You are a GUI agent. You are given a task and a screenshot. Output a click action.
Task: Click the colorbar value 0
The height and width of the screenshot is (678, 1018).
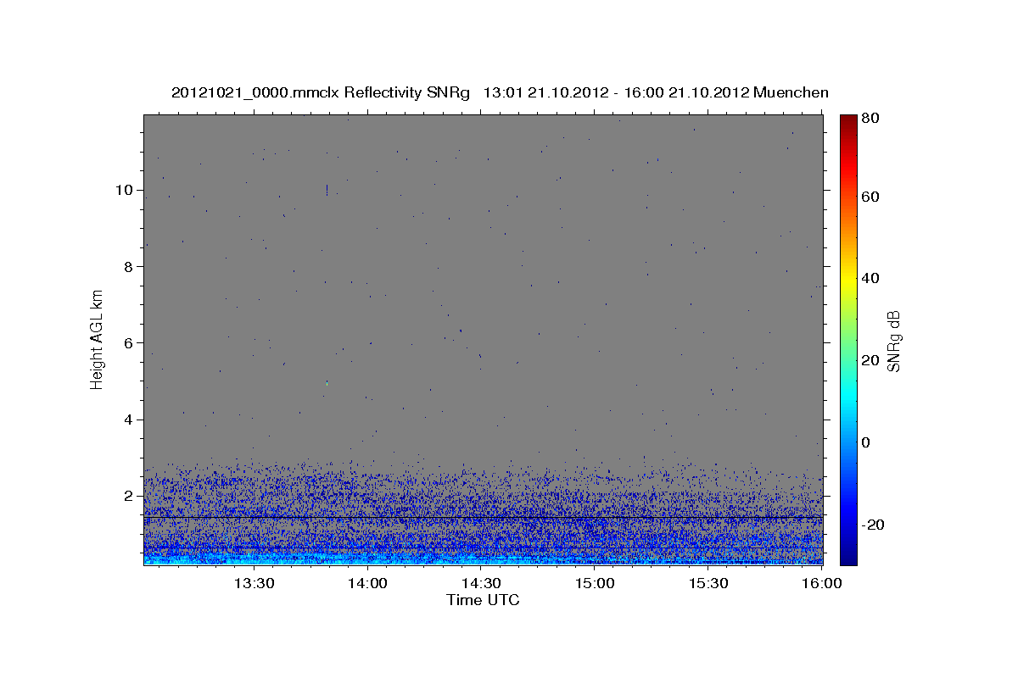(868, 442)
